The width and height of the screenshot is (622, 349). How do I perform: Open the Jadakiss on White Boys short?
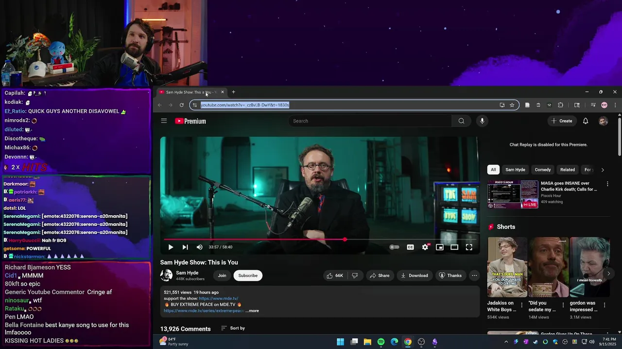pos(507,267)
